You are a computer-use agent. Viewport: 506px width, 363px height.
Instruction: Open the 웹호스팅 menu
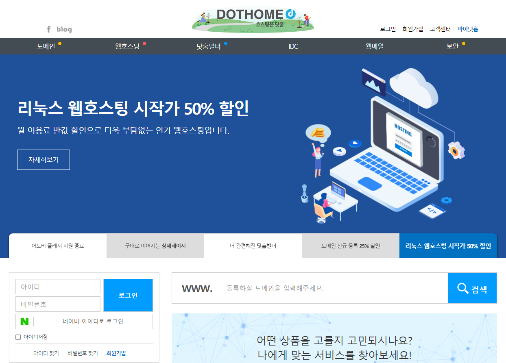(x=127, y=46)
